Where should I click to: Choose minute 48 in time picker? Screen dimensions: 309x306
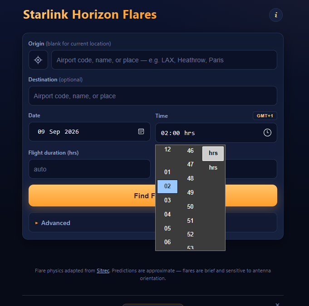(190, 178)
